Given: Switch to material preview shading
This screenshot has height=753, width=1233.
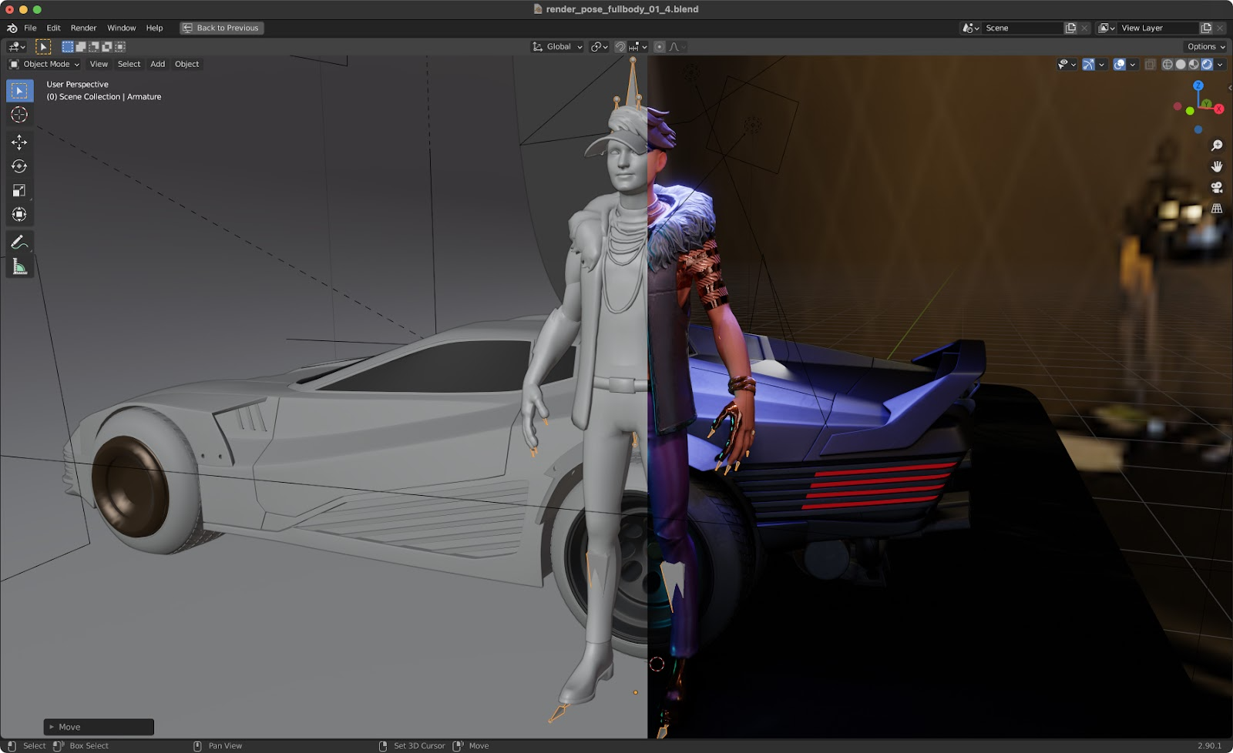Looking at the screenshot, I should pyautogui.click(x=1194, y=65).
